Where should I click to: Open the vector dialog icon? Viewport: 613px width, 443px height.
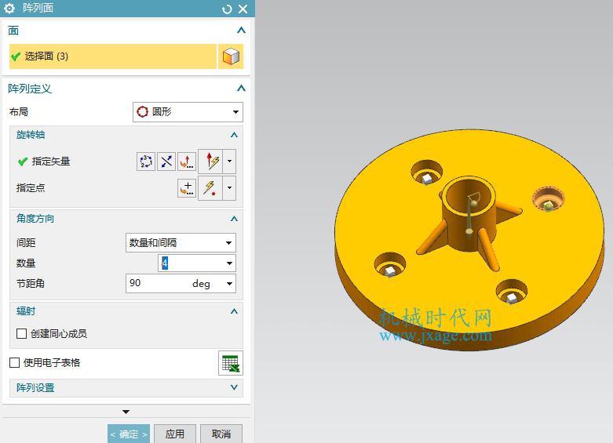(x=187, y=162)
